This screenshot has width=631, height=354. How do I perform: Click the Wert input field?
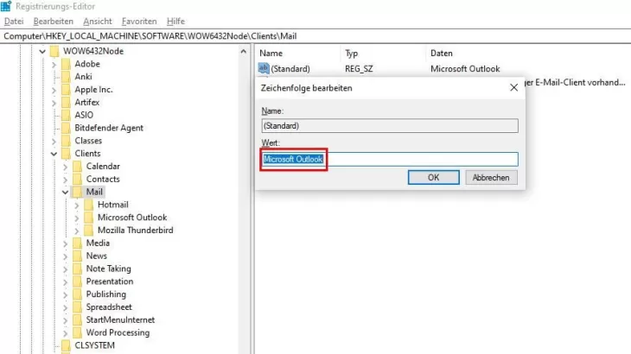click(389, 159)
